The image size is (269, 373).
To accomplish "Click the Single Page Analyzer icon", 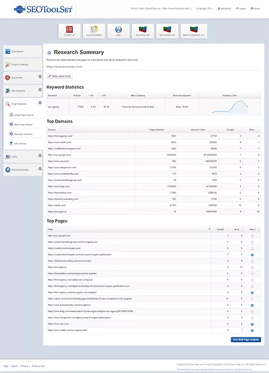I will 11,115.
